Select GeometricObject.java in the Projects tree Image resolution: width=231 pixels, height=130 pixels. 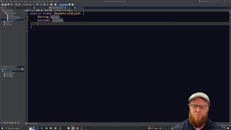(14, 17)
